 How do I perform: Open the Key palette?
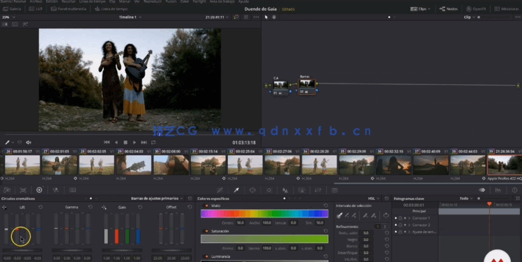(302, 190)
